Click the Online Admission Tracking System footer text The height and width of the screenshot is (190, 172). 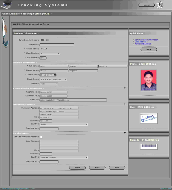(19, 189)
